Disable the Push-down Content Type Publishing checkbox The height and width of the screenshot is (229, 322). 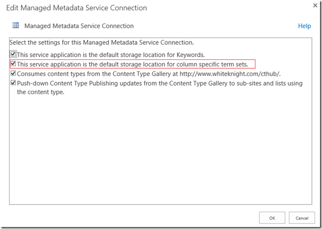pos(13,83)
